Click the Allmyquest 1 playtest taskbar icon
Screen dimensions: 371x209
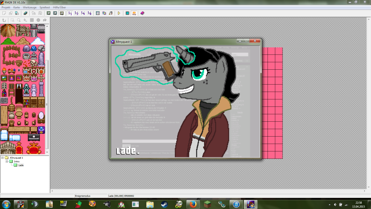[x=251, y=204]
